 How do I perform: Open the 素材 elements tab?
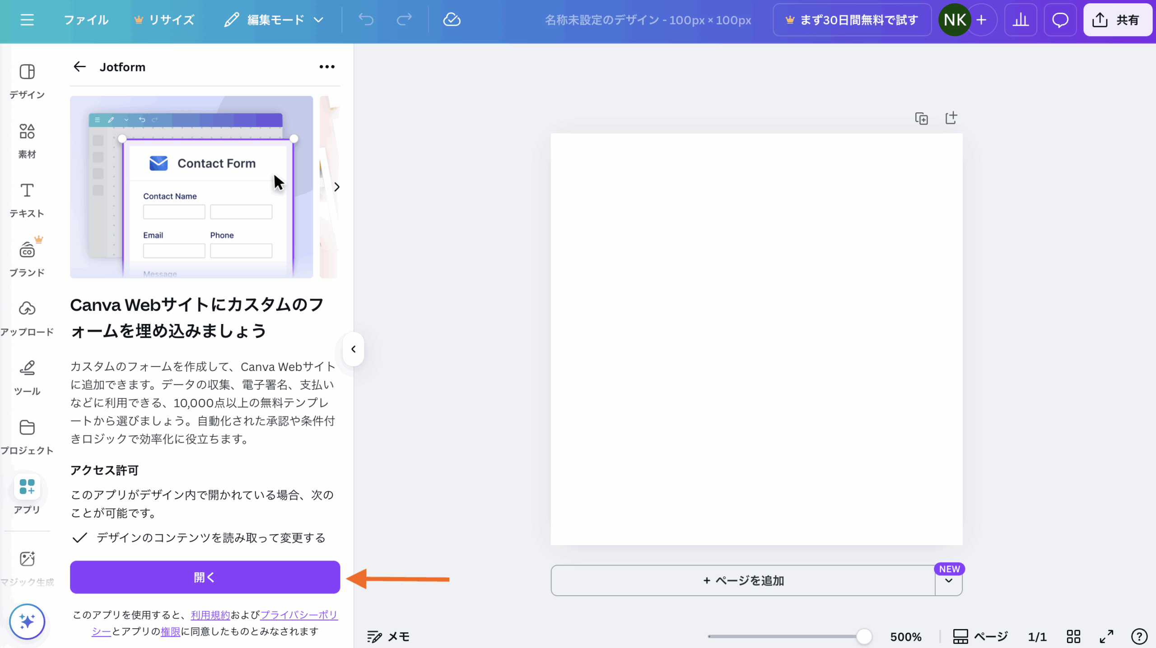[27, 141]
